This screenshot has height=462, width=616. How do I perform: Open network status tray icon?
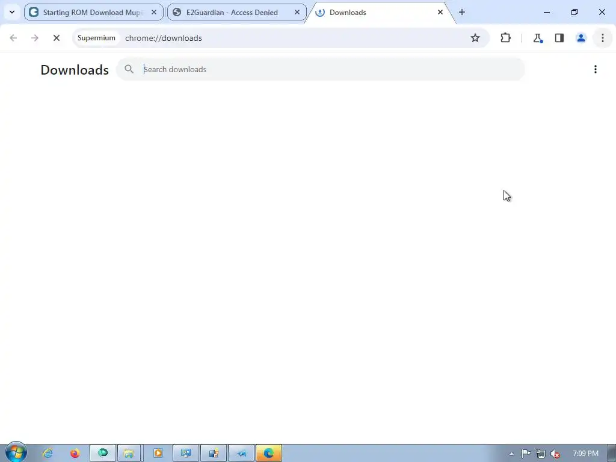(x=541, y=454)
